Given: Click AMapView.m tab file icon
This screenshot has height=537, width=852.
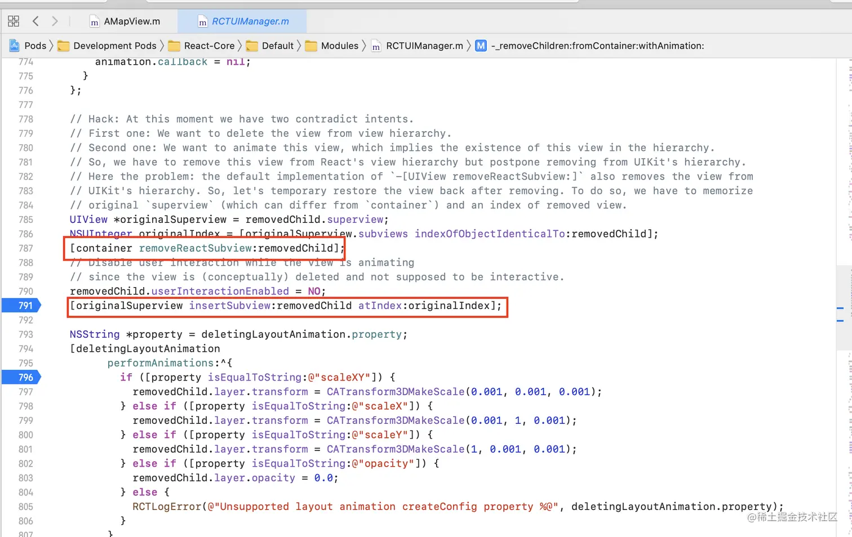Looking at the screenshot, I should [x=95, y=22].
